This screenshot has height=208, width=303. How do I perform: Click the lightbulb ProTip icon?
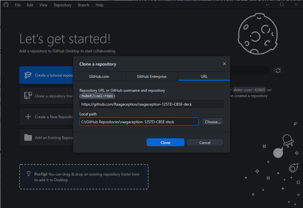pos(29,174)
